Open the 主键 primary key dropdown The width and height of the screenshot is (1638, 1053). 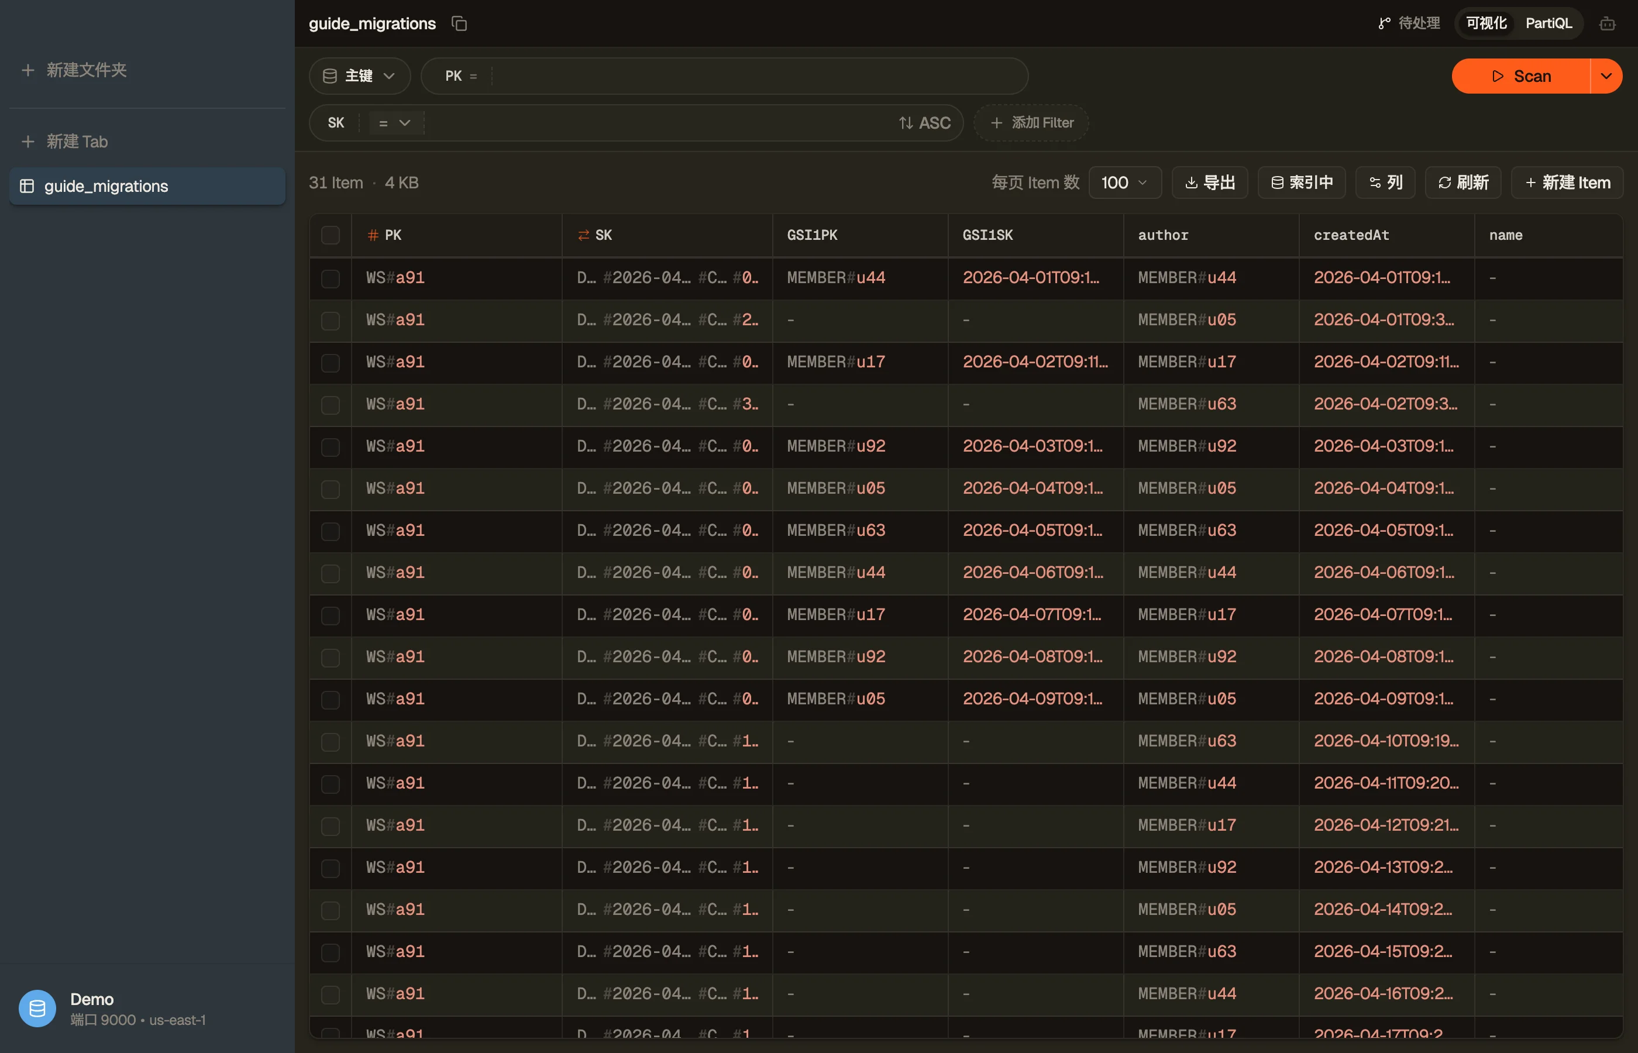[360, 76]
